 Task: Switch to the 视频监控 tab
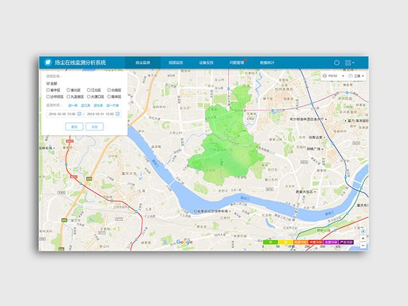click(x=176, y=63)
